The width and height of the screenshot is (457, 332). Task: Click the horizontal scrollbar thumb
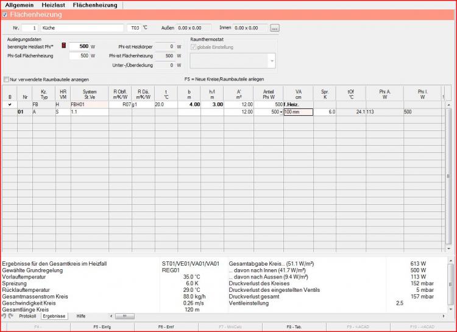pos(125,316)
